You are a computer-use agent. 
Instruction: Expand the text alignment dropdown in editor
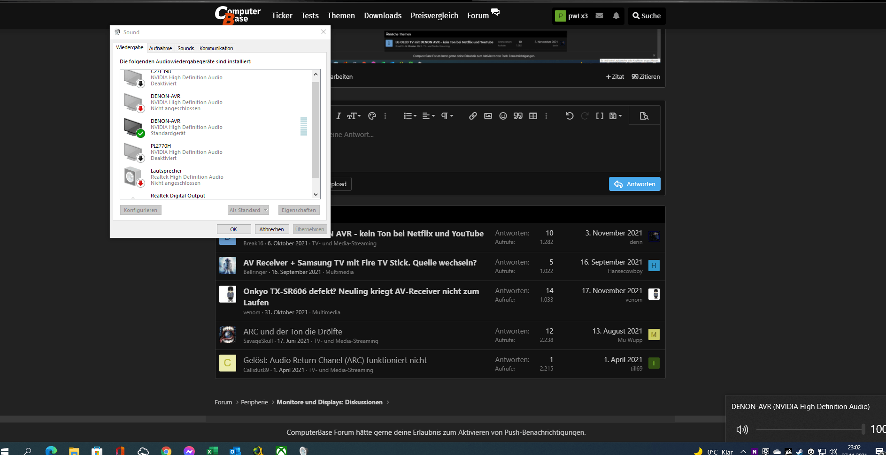pos(429,116)
